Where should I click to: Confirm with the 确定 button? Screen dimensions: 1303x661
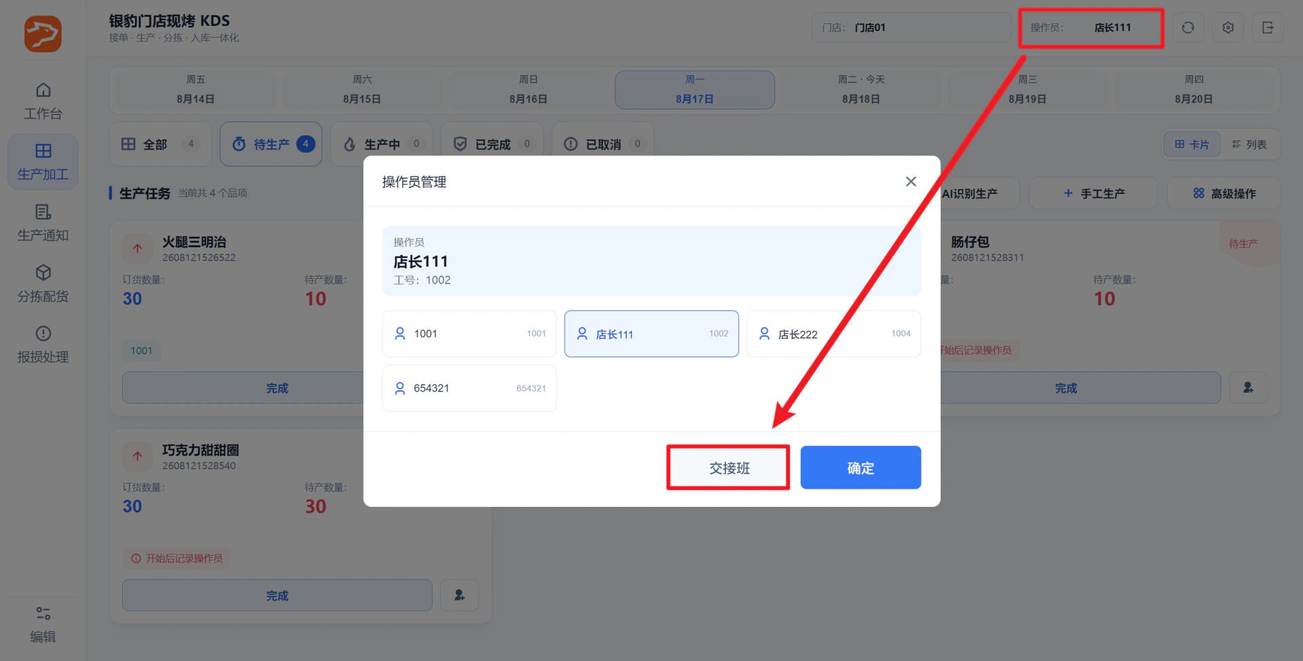click(x=861, y=468)
